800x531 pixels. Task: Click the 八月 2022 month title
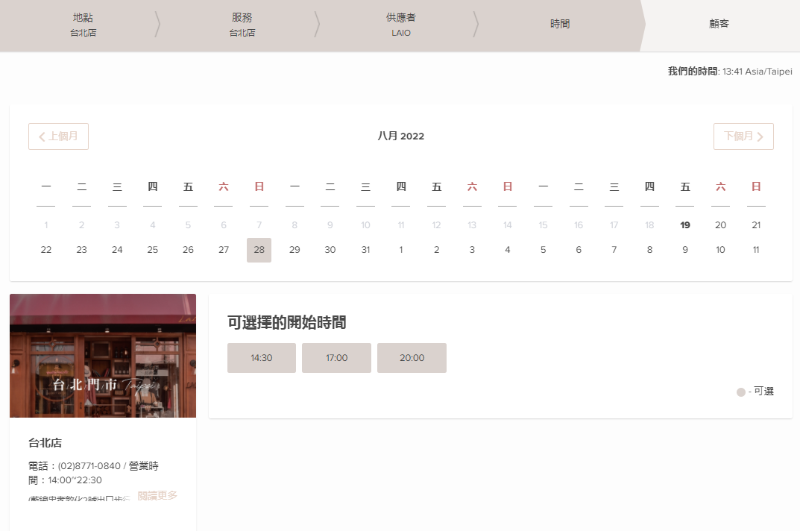click(x=401, y=136)
